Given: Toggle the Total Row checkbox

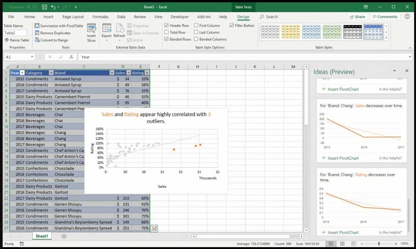Looking at the screenshot, I should click(166, 32).
